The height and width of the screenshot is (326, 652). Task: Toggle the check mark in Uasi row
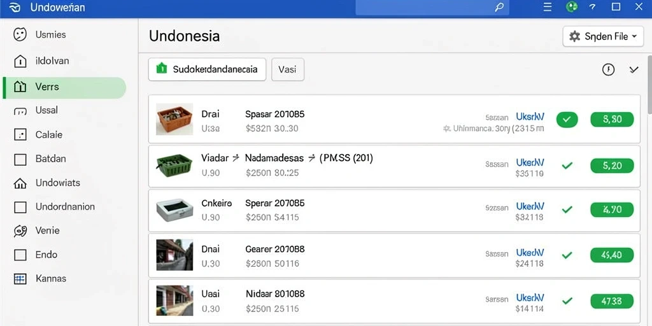567,301
